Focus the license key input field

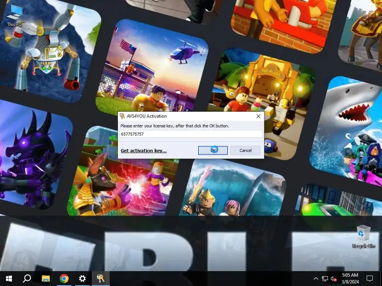click(191, 134)
